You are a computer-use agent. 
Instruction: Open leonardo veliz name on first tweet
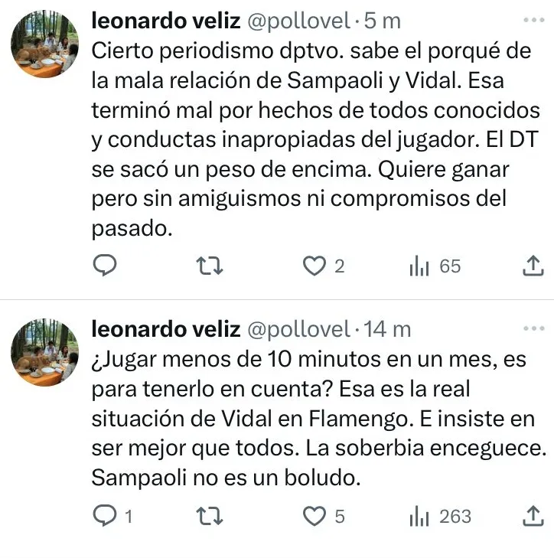pos(163,21)
